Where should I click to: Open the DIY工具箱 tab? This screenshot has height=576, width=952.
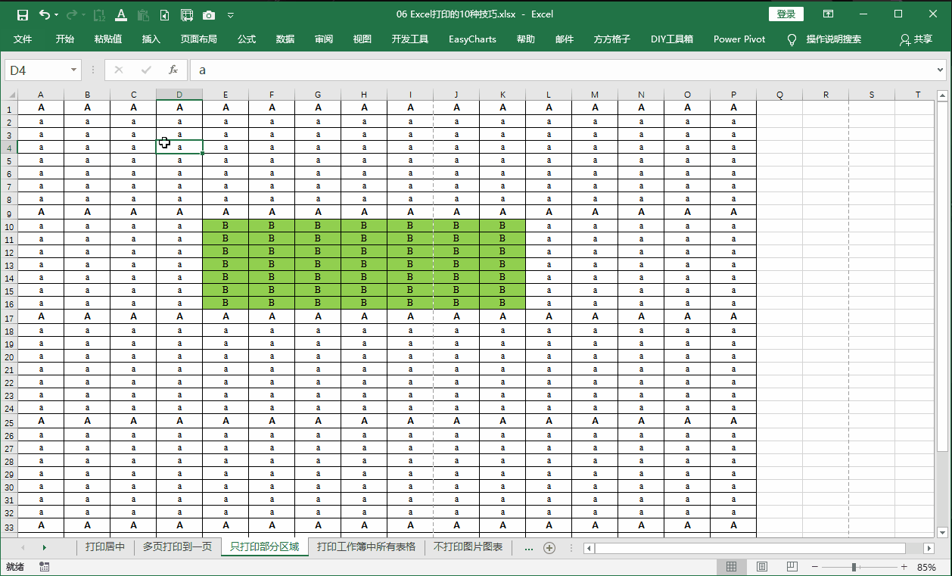tap(672, 39)
